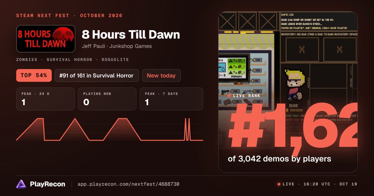374x196 pixels.
Task: Click the 'STEAM NEXT FEST · OCTOBER 2026' header
Action: pos(69,16)
